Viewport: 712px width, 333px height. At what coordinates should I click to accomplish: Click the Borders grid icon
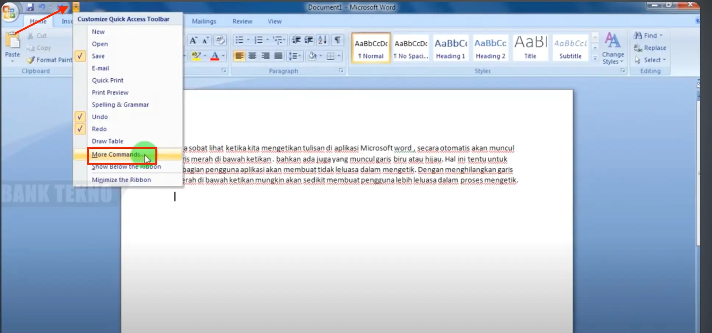click(331, 56)
